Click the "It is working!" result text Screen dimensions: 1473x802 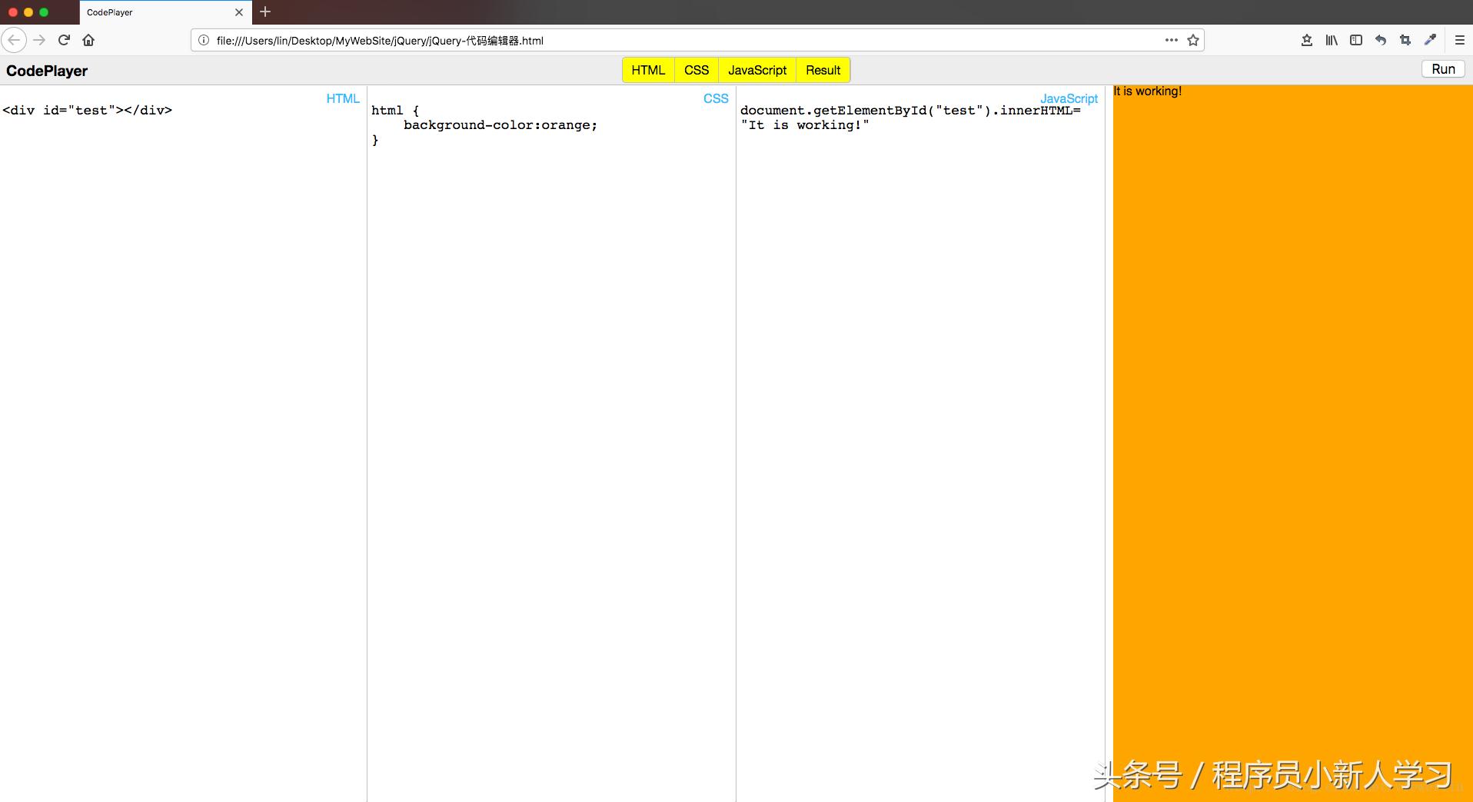(x=1148, y=91)
